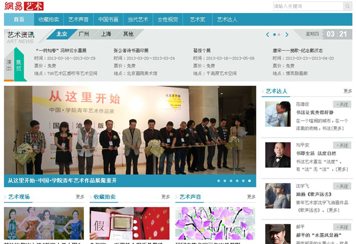
Task: Open 张公者诗书画印展 listing
Action: tap(131, 50)
